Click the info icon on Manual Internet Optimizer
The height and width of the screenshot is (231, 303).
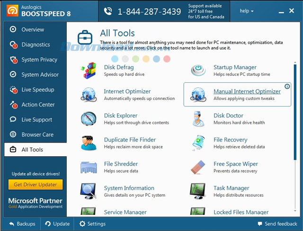coord(287,86)
